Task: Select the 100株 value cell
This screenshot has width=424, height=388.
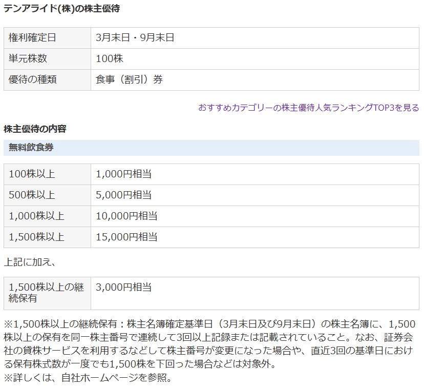Action: [x=255, y=59]
